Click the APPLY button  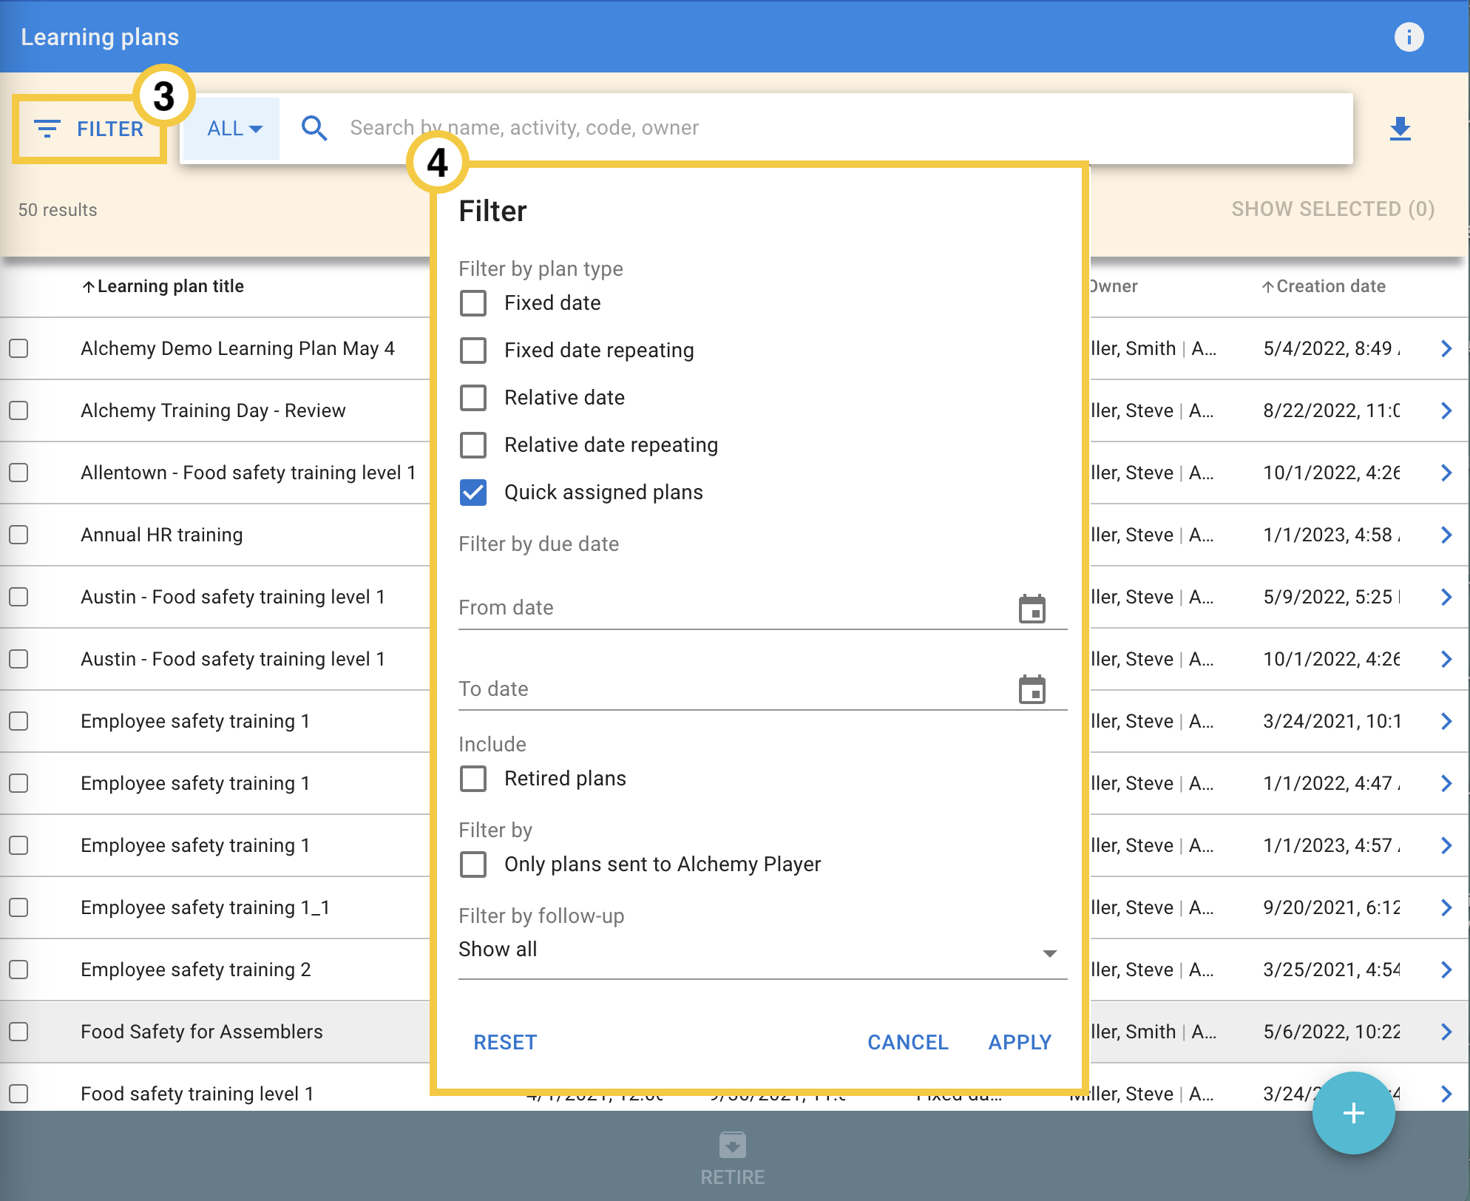[x=1020, y=1043]
